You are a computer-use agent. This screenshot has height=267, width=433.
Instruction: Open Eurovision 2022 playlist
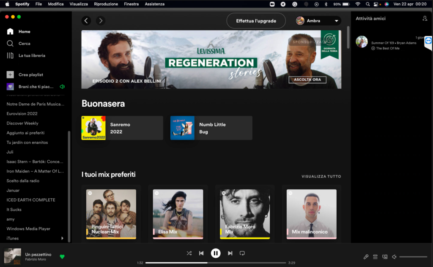coord(22,113)
